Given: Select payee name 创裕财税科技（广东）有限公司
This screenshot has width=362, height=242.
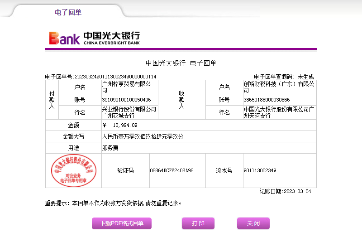Looking at the screenshot, I should [x=279, y=87].
